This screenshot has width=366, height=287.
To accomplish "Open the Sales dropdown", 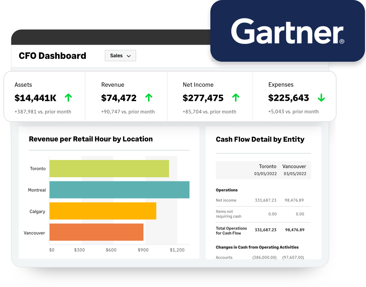I will point(120,56).
